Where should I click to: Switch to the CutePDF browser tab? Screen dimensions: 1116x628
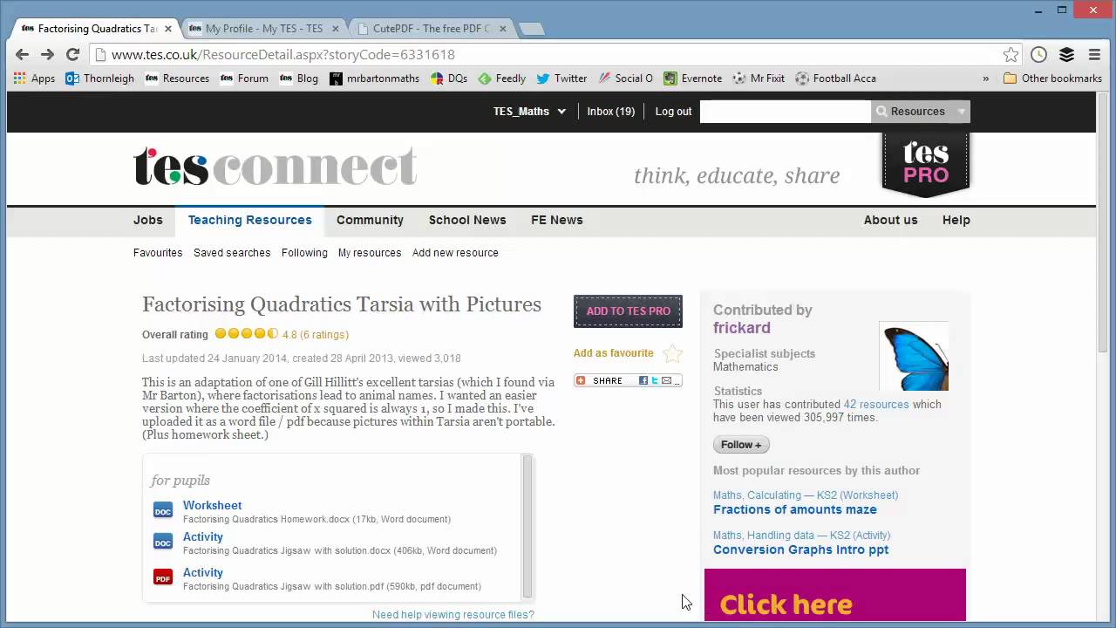[431, 28]
